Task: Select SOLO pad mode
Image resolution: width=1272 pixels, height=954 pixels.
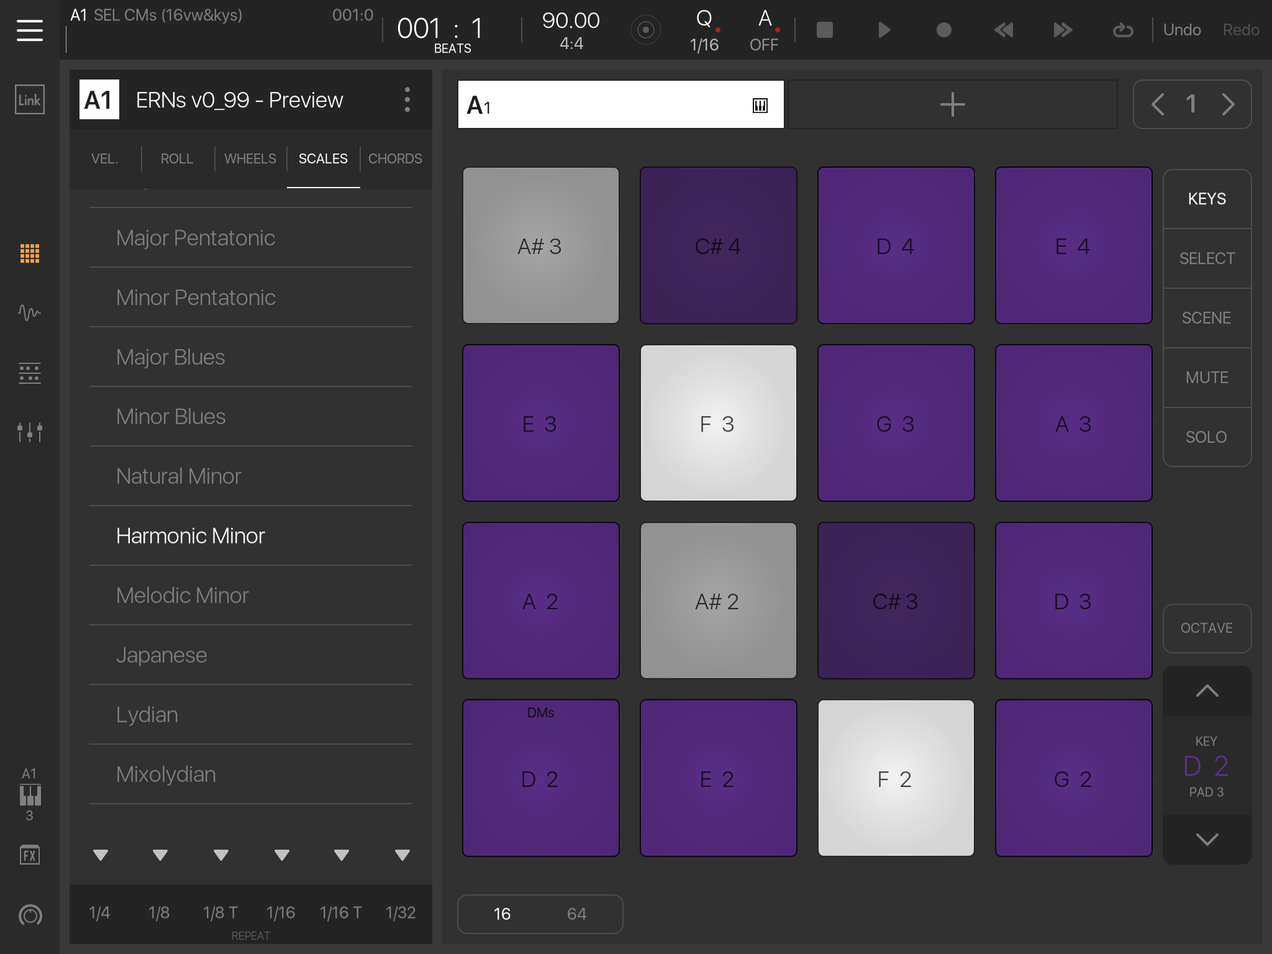Action: (x=1207, y=437)
